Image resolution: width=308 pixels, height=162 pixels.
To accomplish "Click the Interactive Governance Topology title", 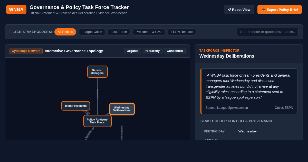I will [74, 51].
